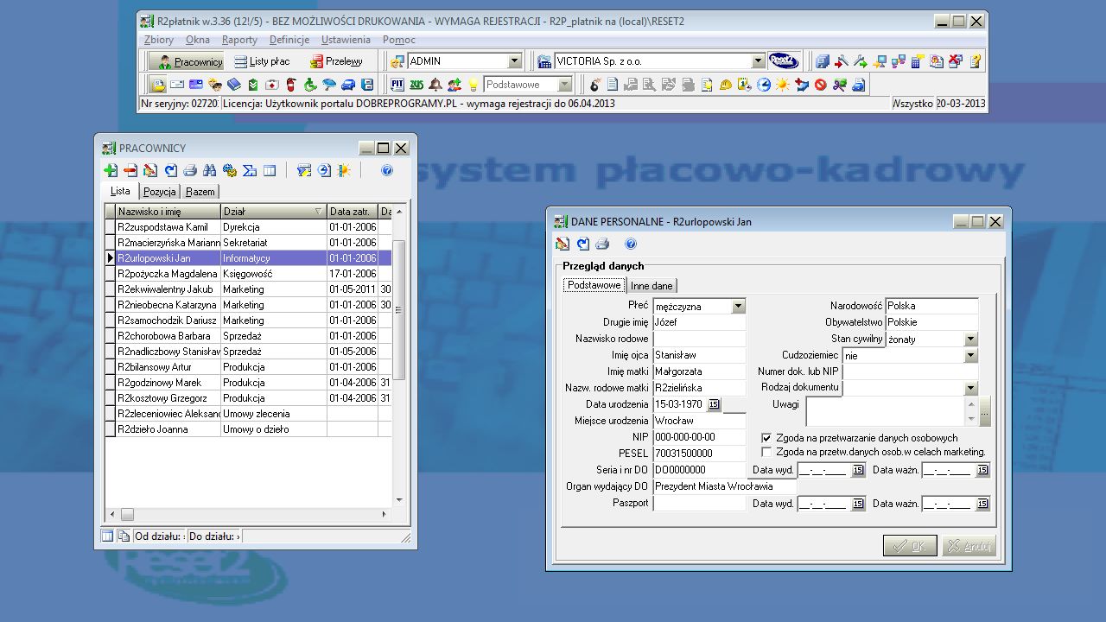Select row R2dzieło Joanna

pos(248,429)
